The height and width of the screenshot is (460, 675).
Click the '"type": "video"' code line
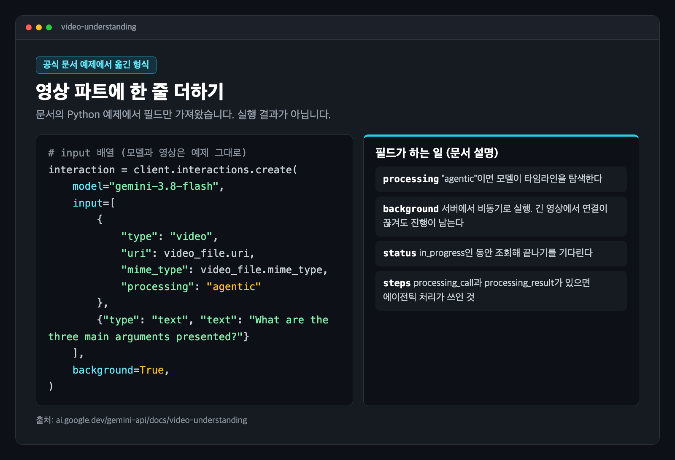(169, 237)
